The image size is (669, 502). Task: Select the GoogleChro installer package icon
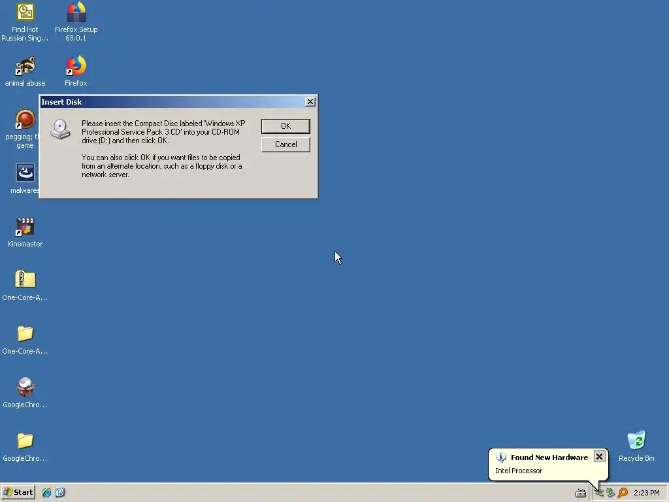(25, 387)
